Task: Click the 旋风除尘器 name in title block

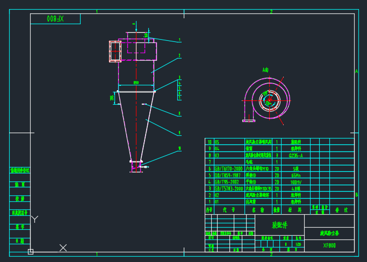Action: coord(329,233)
